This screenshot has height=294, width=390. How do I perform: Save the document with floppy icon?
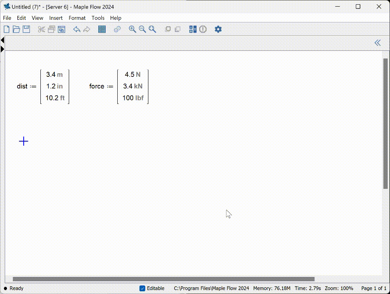[26, 29]
